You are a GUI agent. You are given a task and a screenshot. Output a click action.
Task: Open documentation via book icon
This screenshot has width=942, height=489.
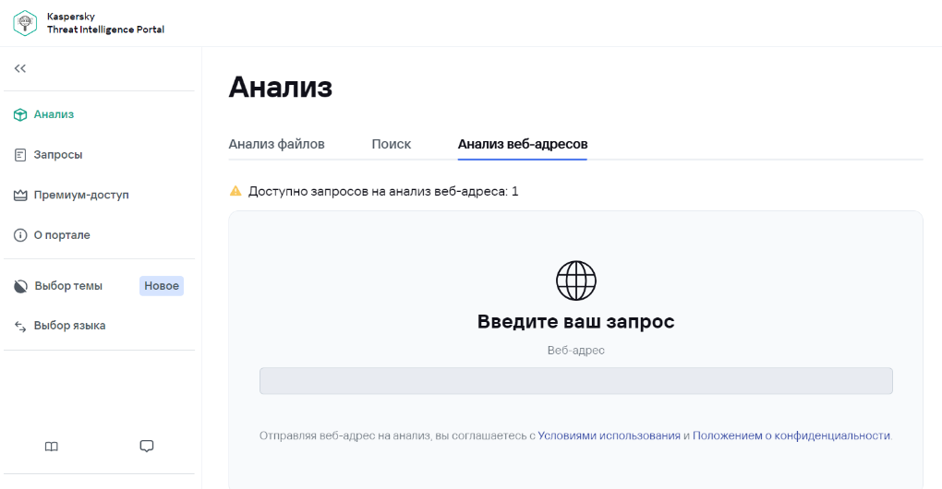(52, 447)
